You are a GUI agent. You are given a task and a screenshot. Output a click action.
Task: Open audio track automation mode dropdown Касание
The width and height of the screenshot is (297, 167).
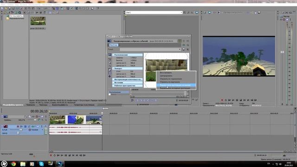click(x=42, y=130)
